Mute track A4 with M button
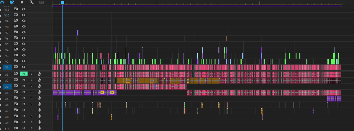Viewport: 354px width, 131px height. click(24, 92)
